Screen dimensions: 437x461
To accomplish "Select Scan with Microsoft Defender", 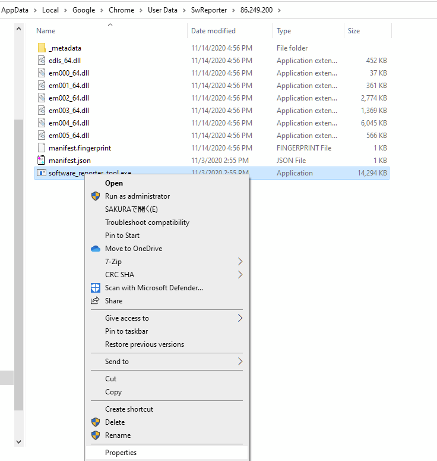I will [x=167, y=288].
